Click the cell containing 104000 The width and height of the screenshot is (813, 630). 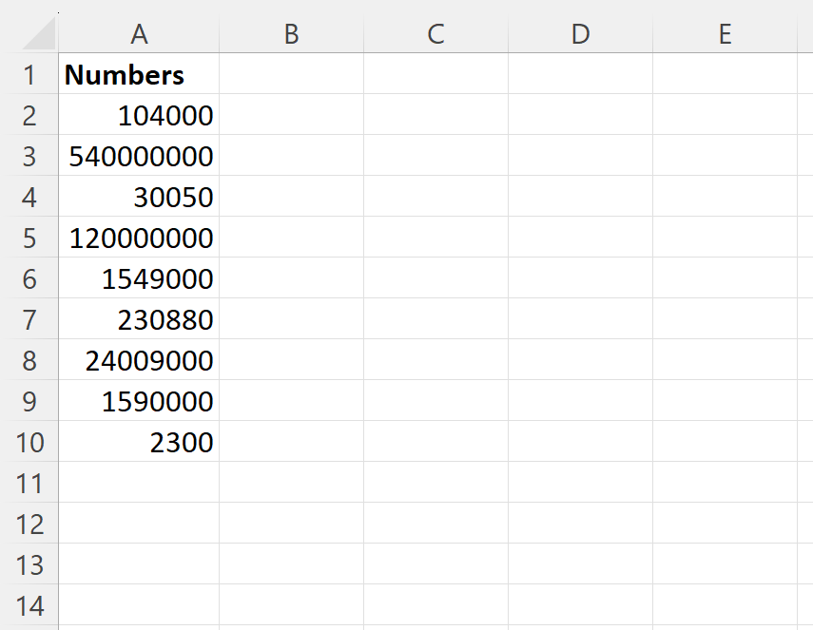click(139, 115)
